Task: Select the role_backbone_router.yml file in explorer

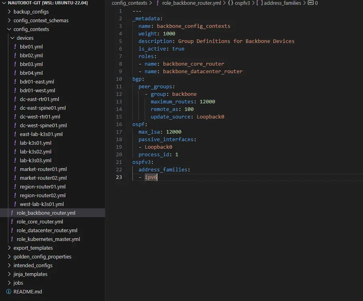Action: [46, 213]
